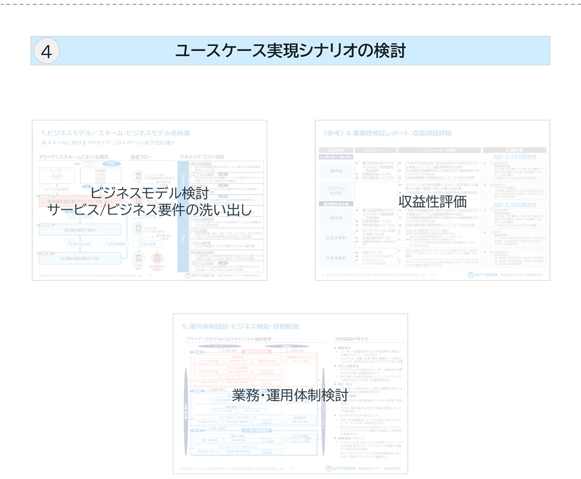
Task: Select the 業務・運用体制検討 slide thumbnail
Action: pos(290,394)
